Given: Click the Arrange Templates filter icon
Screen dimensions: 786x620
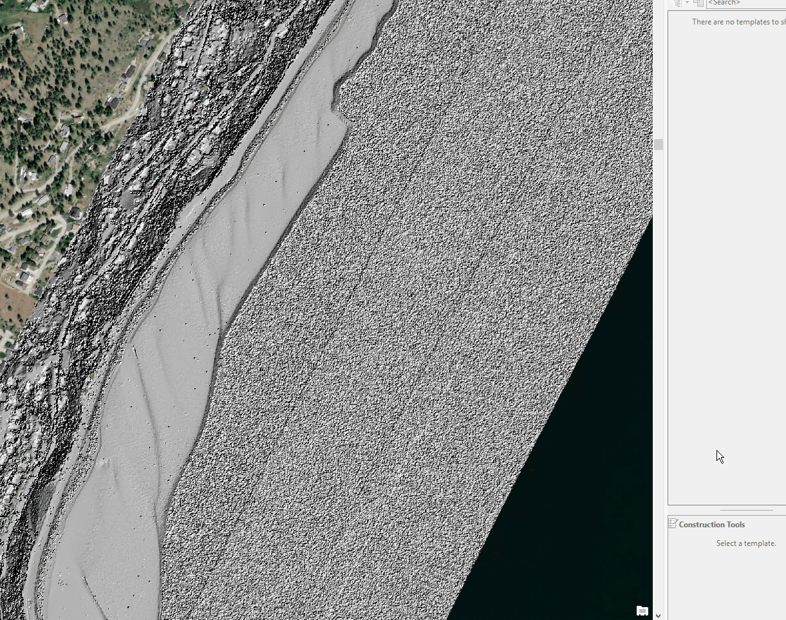Looking at the screenshot, I should (x=677, y=3).
